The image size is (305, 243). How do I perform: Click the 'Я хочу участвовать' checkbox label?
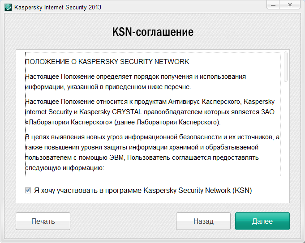click(143, 190)
